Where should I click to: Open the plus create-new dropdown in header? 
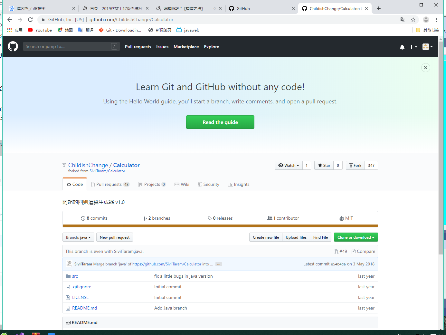pos(413,47)
